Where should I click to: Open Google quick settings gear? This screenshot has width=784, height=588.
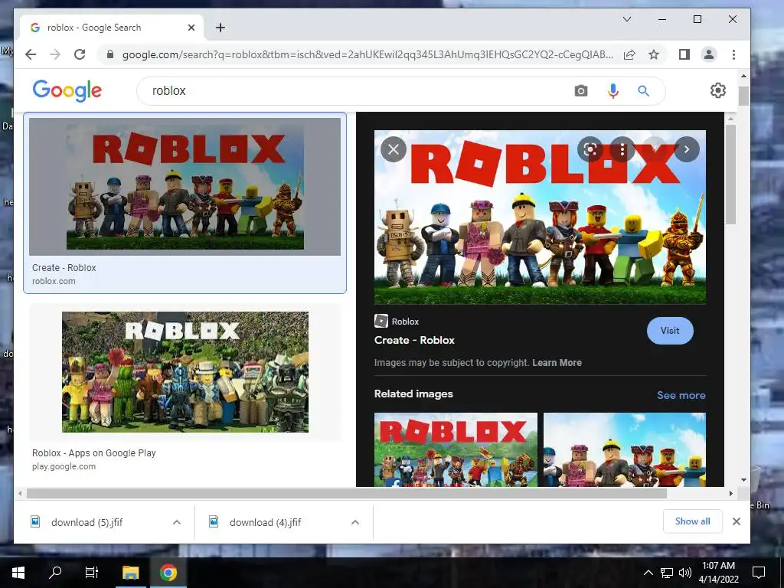[x=717, y=90]
